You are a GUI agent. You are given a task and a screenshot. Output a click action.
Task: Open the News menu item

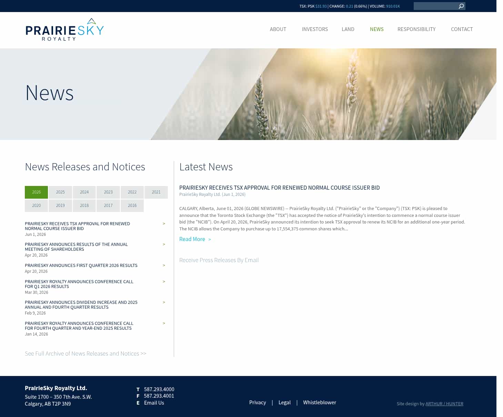(x=376, y=29)
